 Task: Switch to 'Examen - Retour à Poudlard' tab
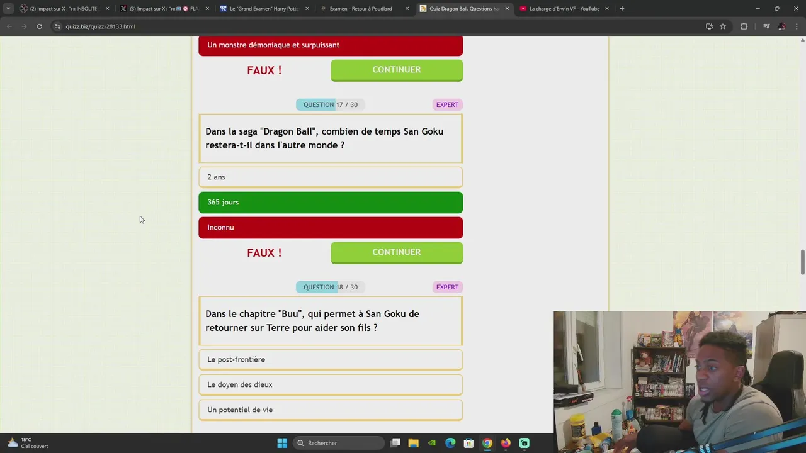[363, 9]
